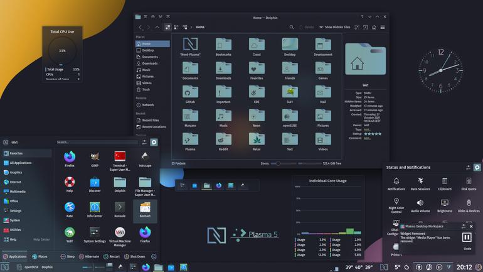The image size is (483, 272).
Task: Click the launcher Search field
Action: (x=97, y=142)
